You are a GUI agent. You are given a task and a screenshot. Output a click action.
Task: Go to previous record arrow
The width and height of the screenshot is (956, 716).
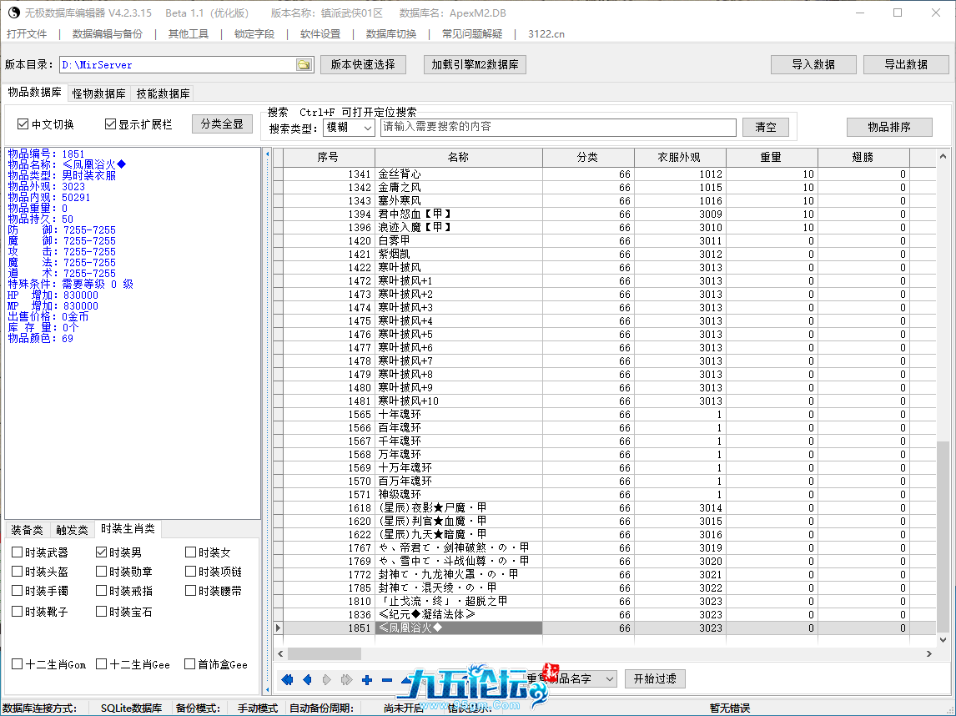[x=307, y=680]
